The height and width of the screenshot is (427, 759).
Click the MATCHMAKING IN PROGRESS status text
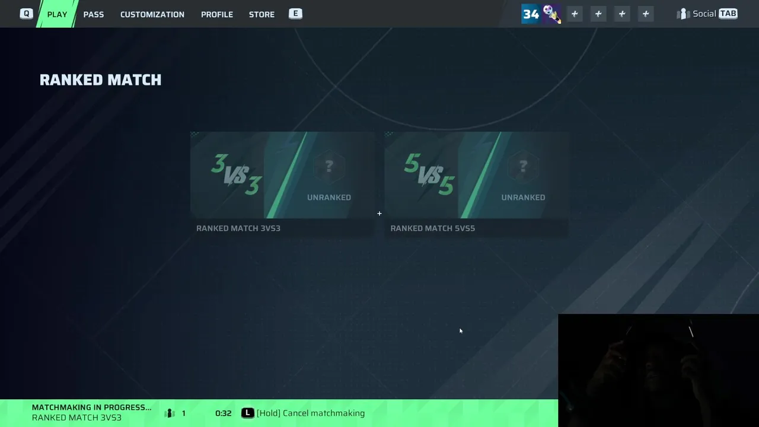(91, 407)
